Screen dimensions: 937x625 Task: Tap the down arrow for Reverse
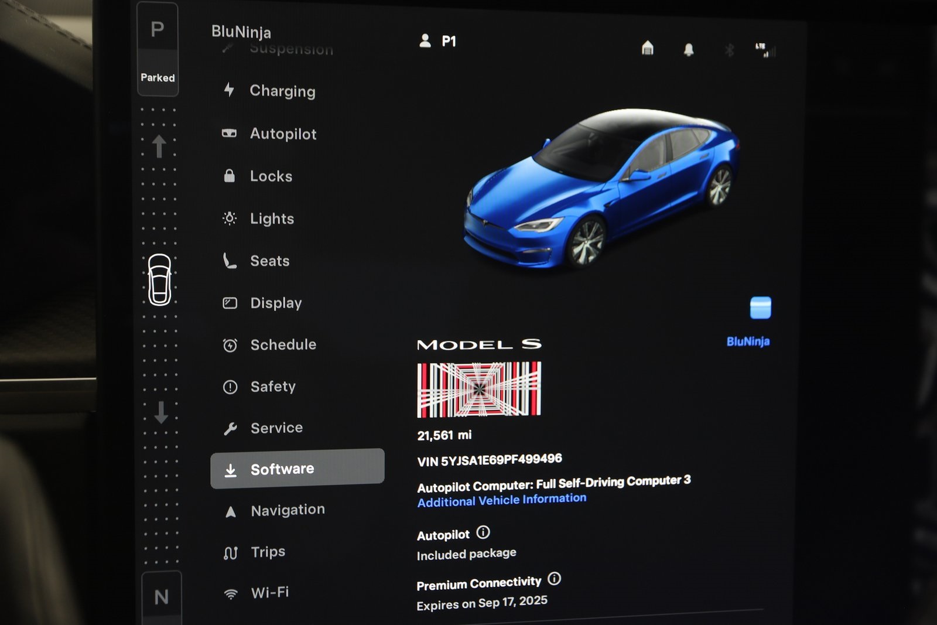161,412
